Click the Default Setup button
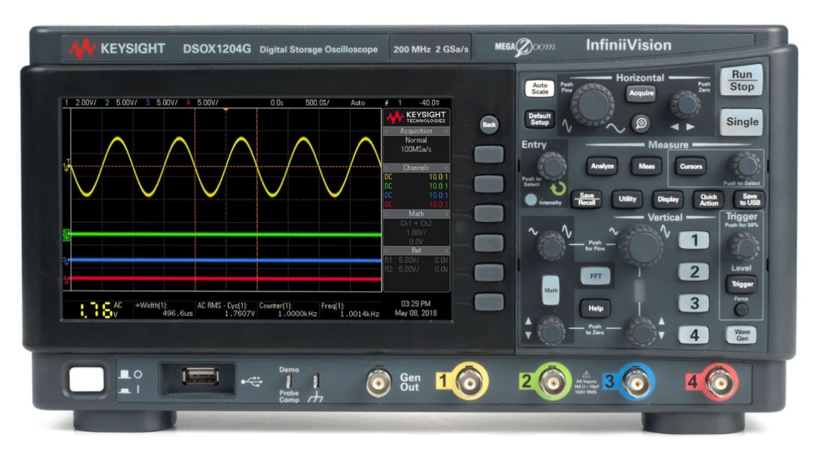817x459 pixels. click(540, 119)
